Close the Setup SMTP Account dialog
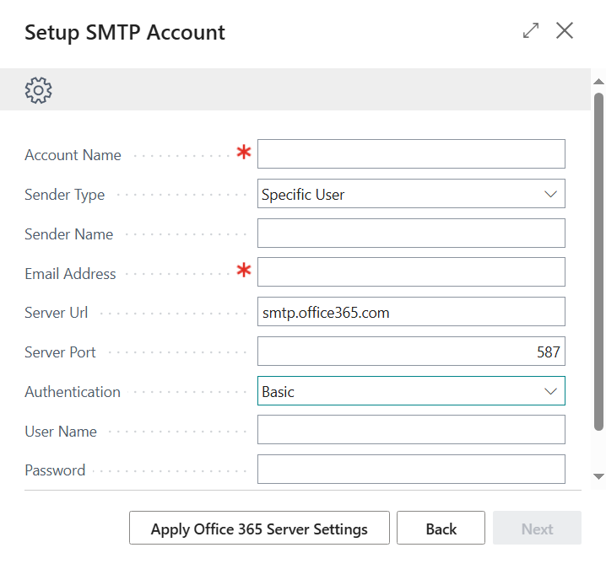This screenshot has height=569, width=606. pos(565,31)
